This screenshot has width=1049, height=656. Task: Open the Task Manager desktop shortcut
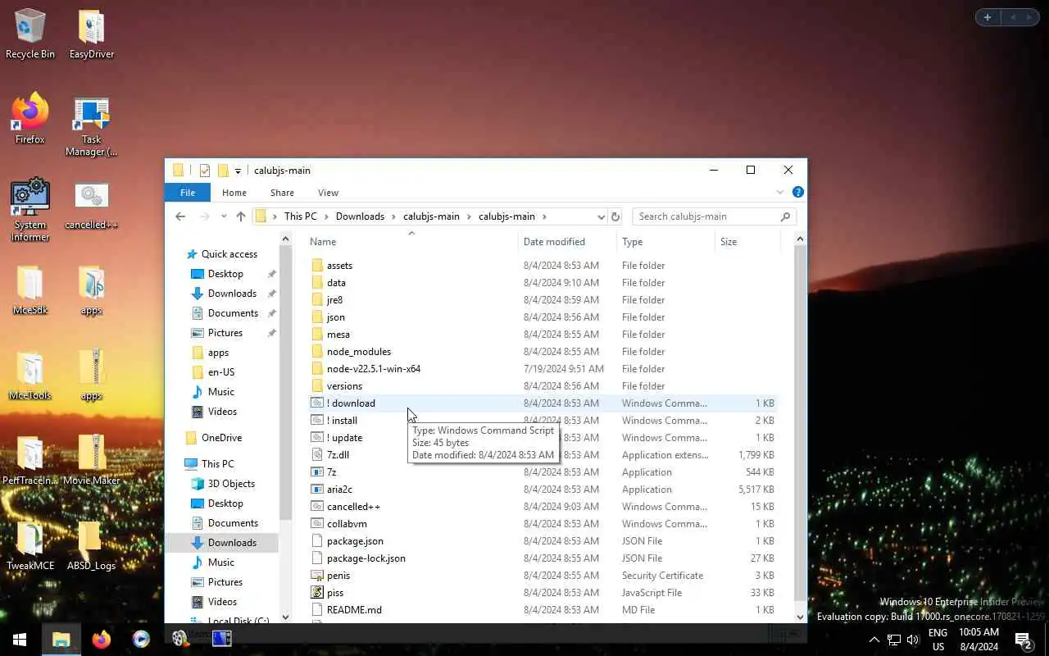tap(91, 126)
